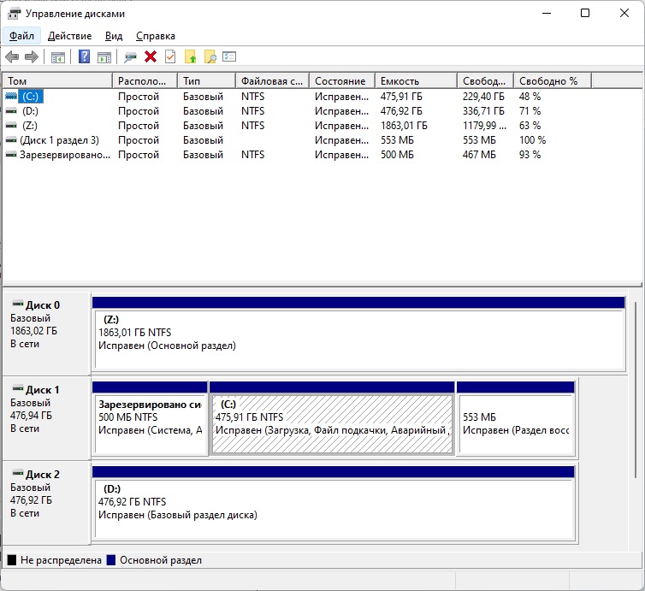
Task: Click the blue Основной раздел legend swatch
Action: [x=111, y=560]
